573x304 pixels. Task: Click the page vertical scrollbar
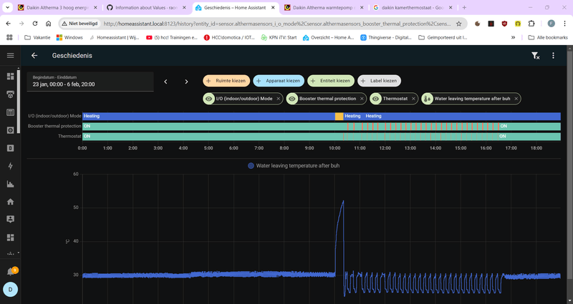569,165
